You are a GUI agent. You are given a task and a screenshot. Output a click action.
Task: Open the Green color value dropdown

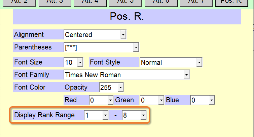[152, 100]
